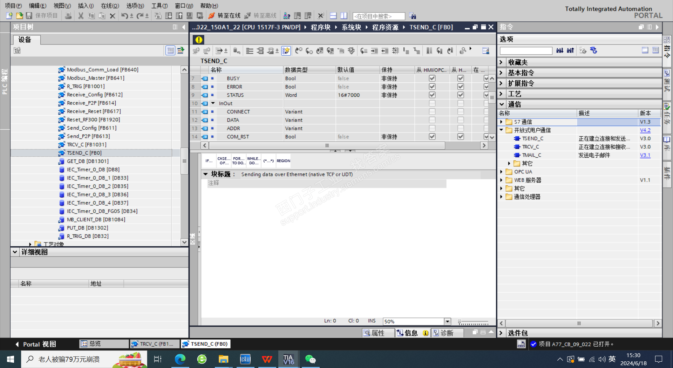Click the undo arrow icon

click(x=124, y=16)
